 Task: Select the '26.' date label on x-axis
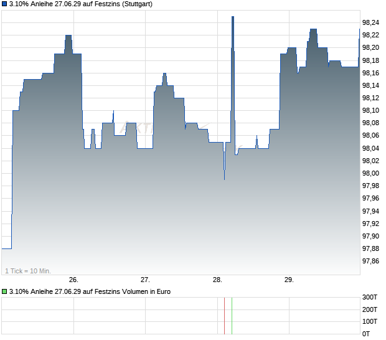coord(73,280)
